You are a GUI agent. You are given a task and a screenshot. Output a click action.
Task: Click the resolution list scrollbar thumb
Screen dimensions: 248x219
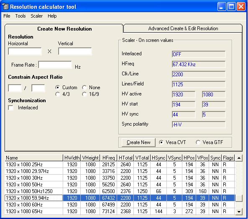coord(239,198)
